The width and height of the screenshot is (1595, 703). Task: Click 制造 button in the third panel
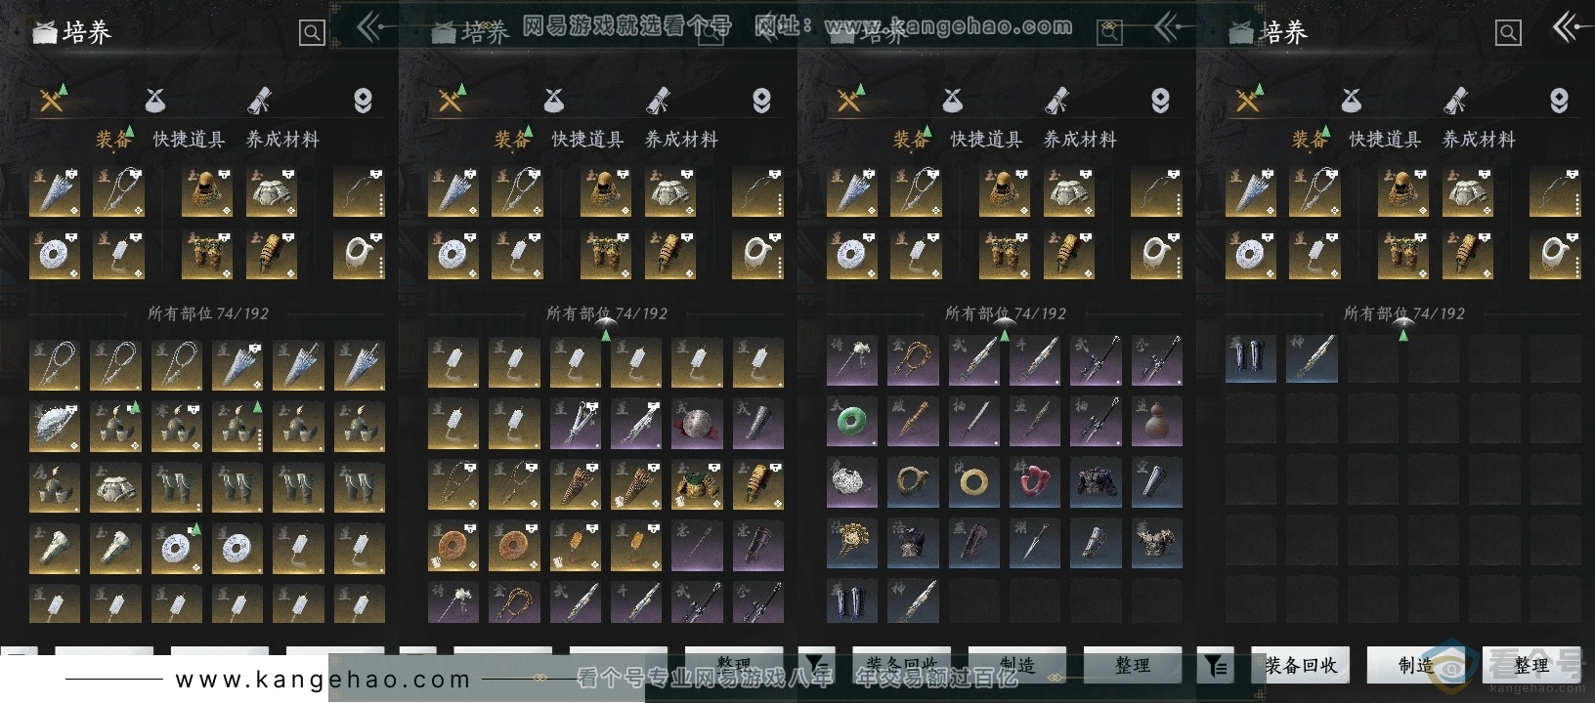click(1017, 665)
